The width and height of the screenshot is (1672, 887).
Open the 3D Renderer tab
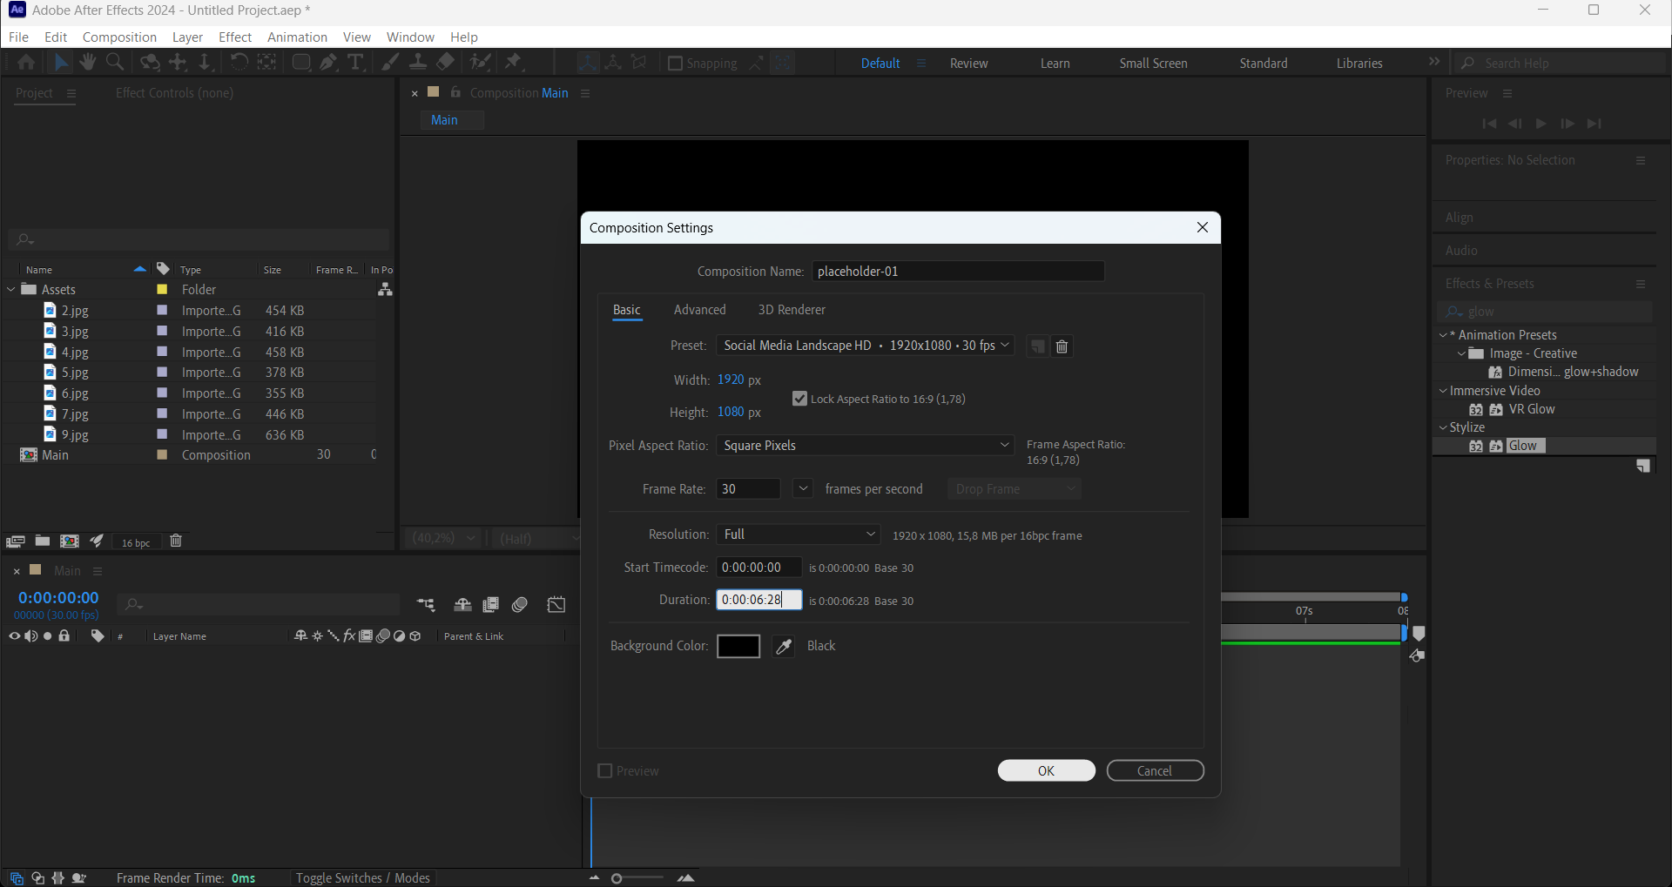point(791,310)
